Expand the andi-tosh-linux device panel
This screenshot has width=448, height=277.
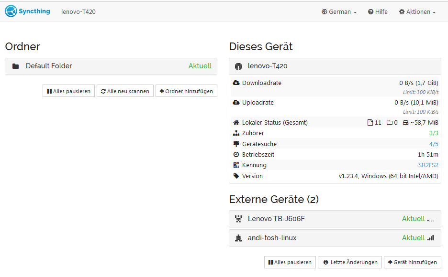tap(335, 238)
